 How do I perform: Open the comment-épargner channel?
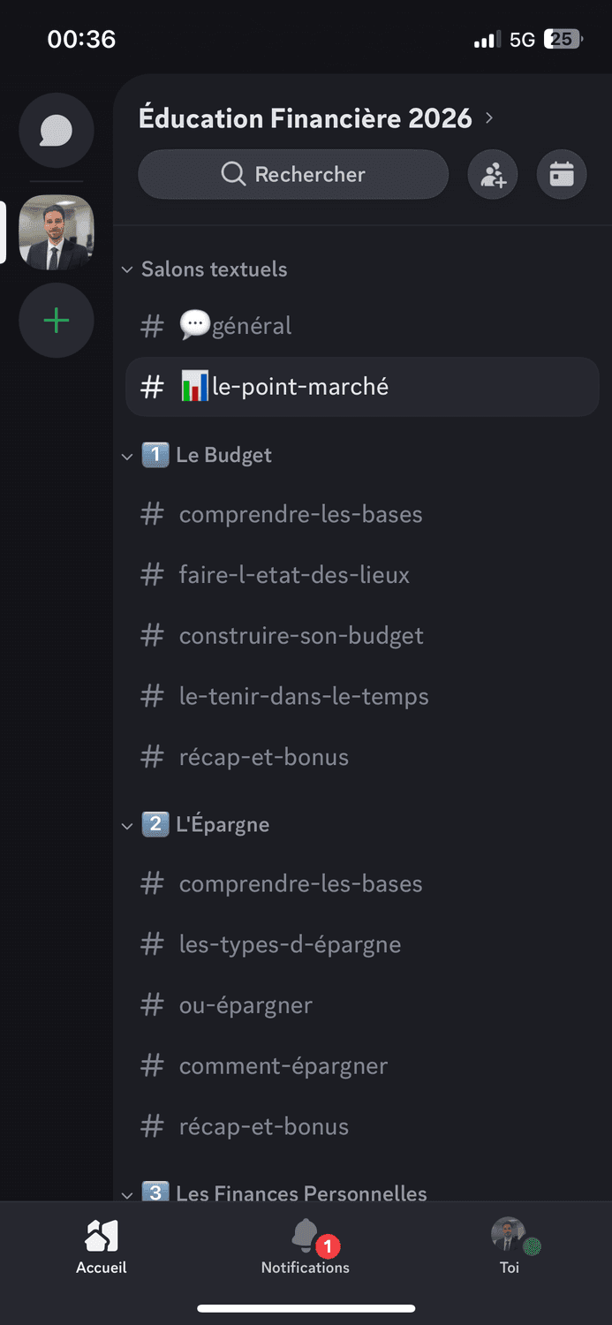(x=283, y=1066)
